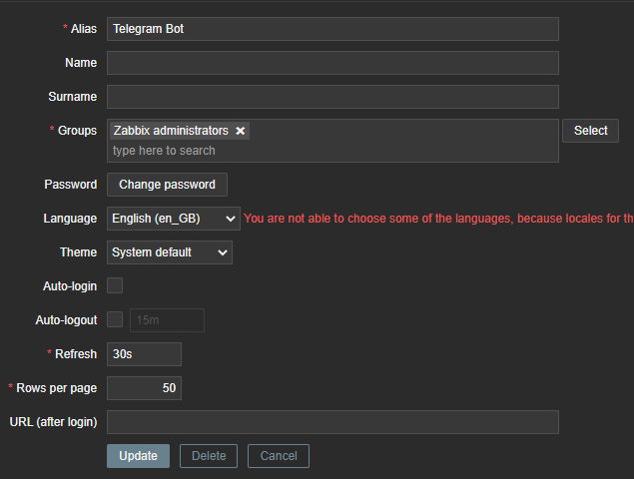This screenshot has height=479, width=634.
Task: Click into the Name field
Action: tap(332, 63)
